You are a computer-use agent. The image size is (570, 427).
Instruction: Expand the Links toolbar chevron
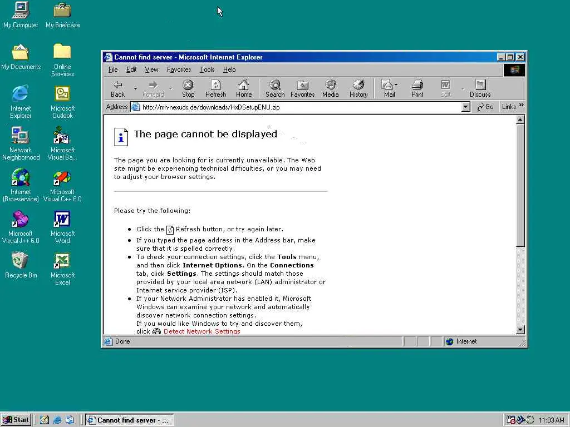coord(522,105)
